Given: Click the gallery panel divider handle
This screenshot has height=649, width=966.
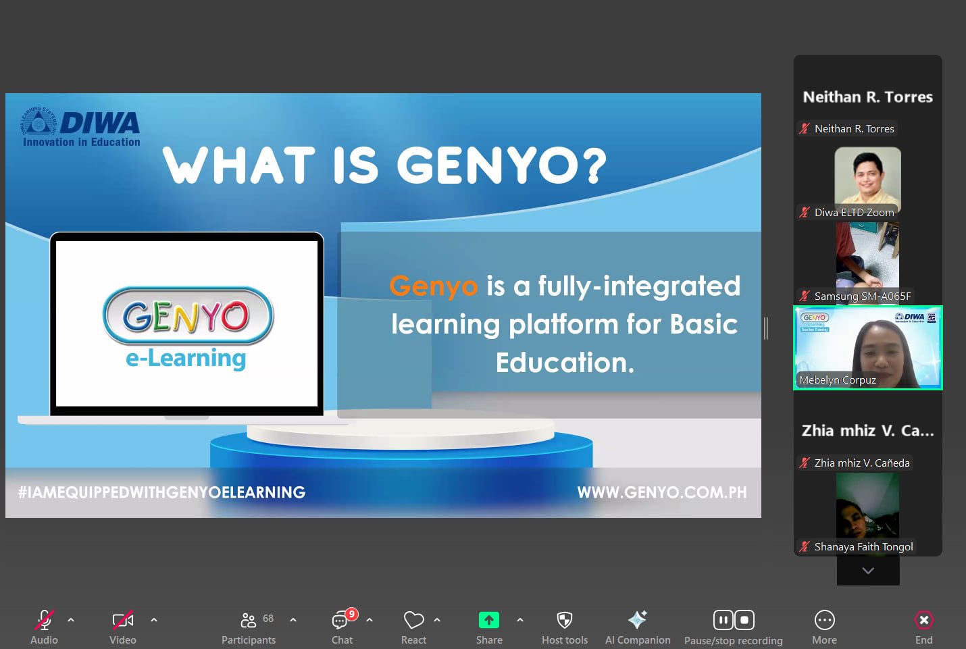Looking at the screenshot, I should pos(766,328).
